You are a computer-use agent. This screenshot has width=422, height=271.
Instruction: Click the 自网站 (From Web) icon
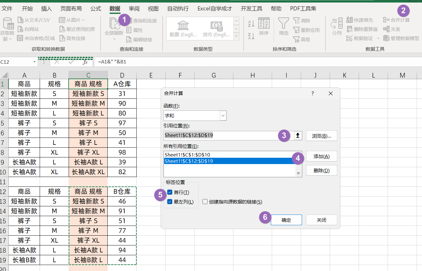point(20,29)
